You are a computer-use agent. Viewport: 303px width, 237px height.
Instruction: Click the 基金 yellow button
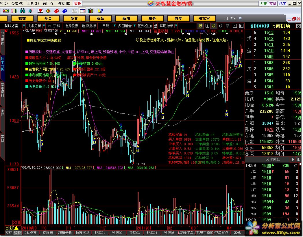click(48, 18)
